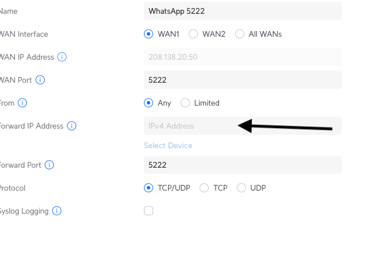Choose All WANs radio option
This screenshot has height=267, width=367.
[240, 34]
